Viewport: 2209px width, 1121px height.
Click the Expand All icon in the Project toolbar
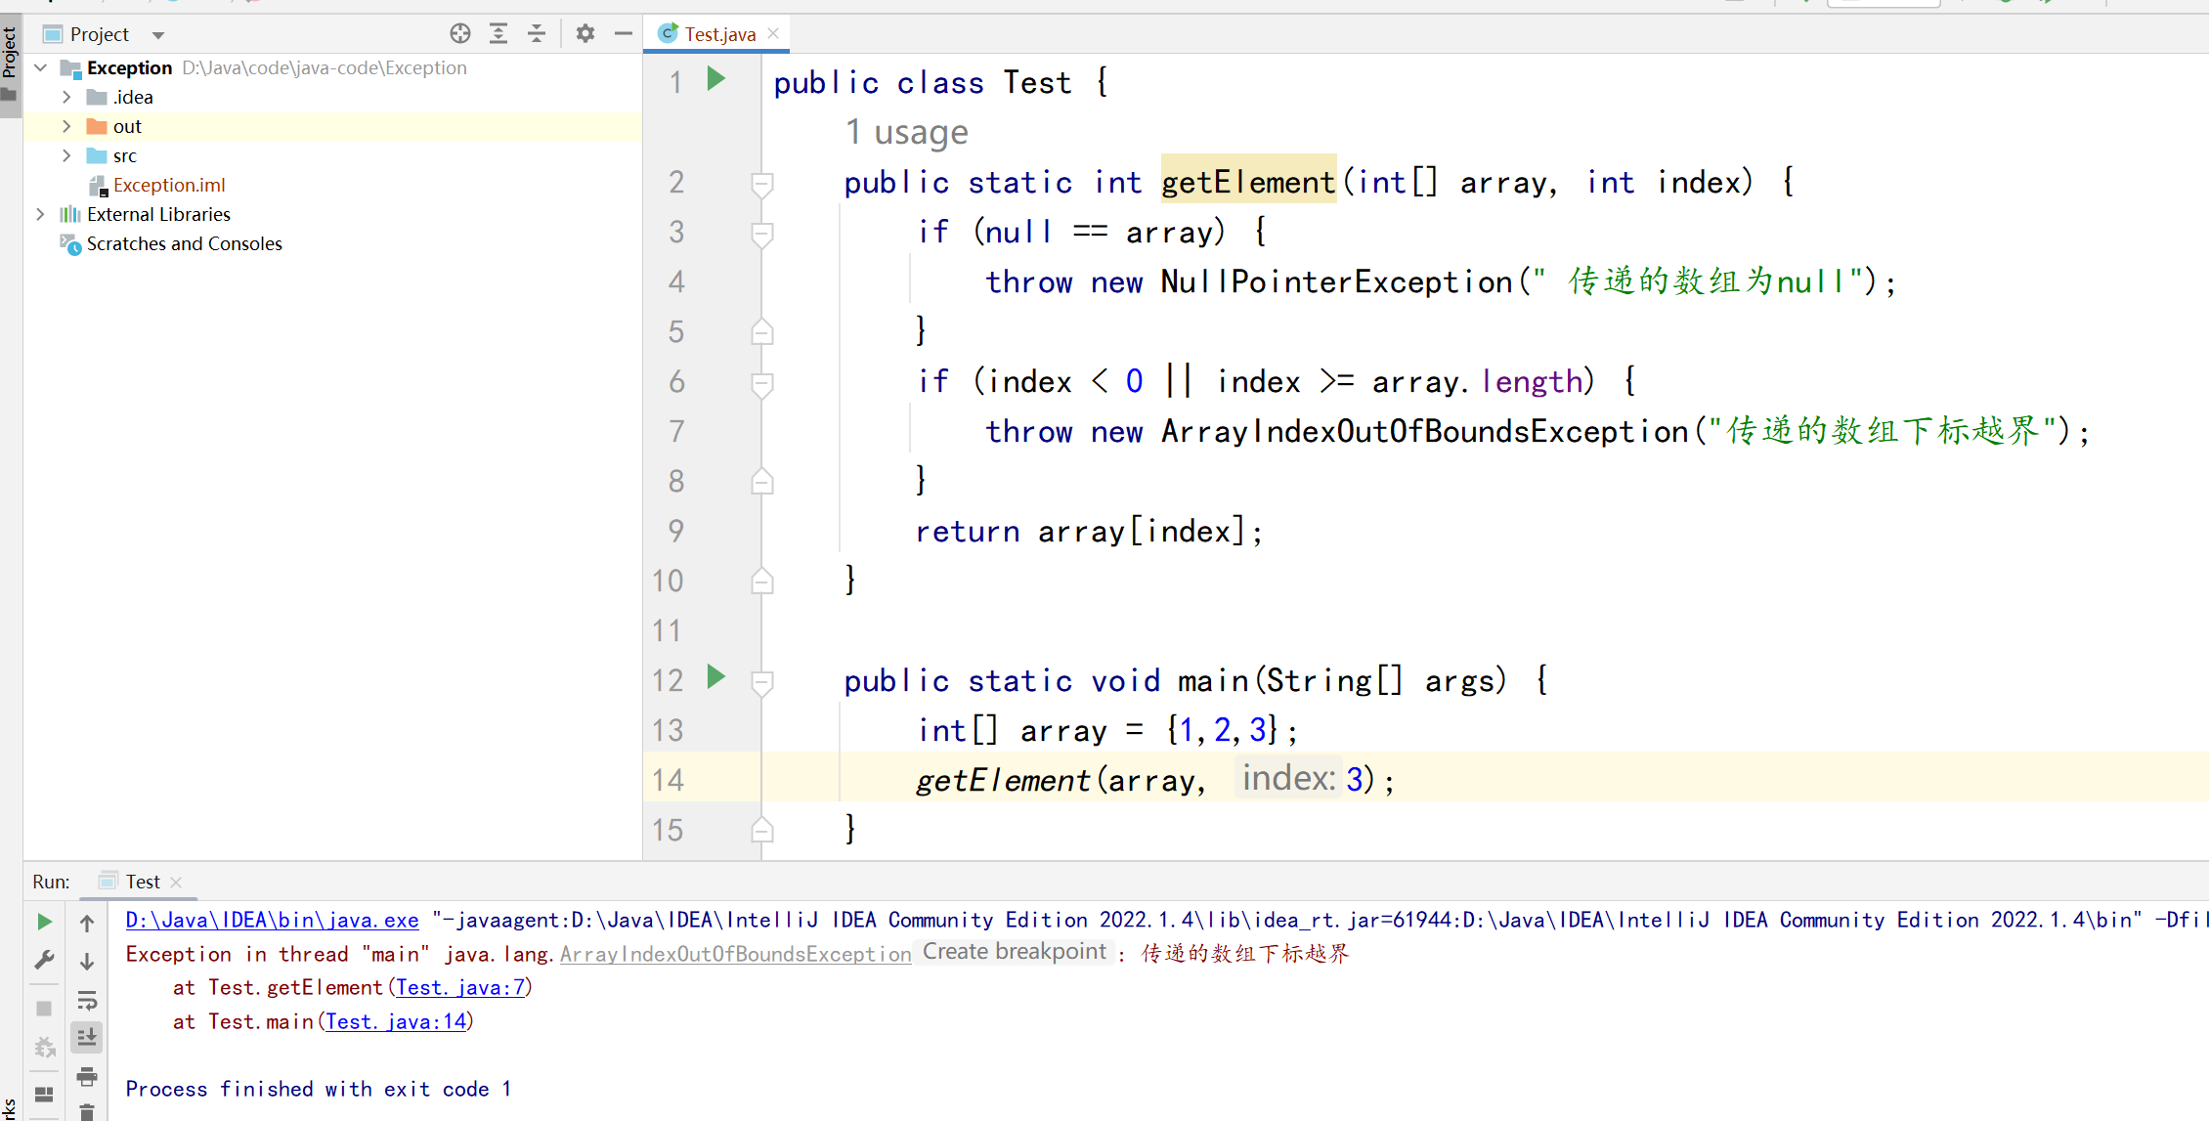coord(498,34)
